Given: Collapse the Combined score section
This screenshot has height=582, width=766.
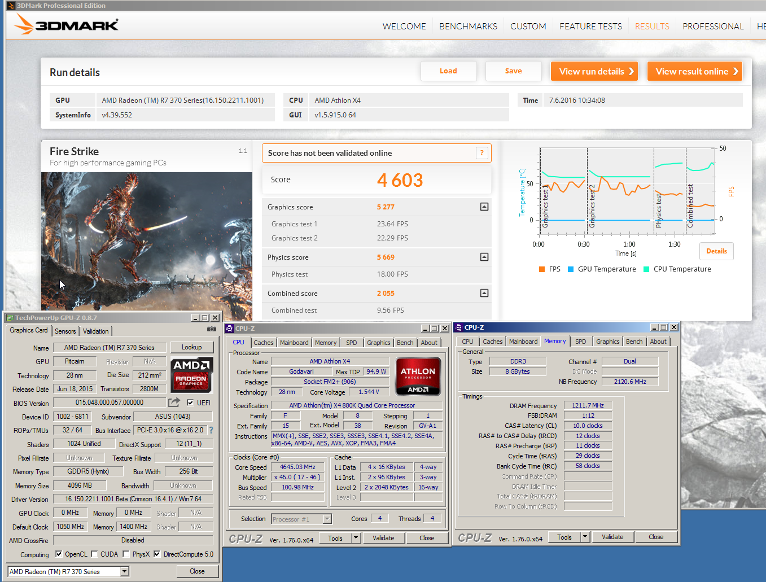Looking at the screenshot, I should click(484, 293).
